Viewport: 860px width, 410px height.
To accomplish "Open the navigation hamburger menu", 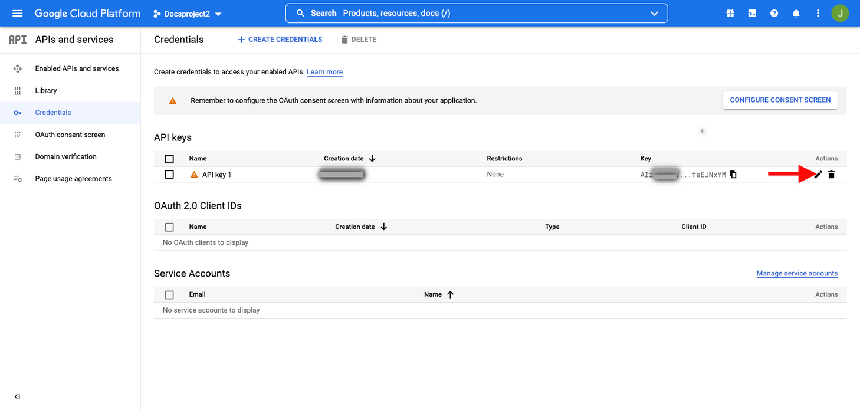I will 17,13.
